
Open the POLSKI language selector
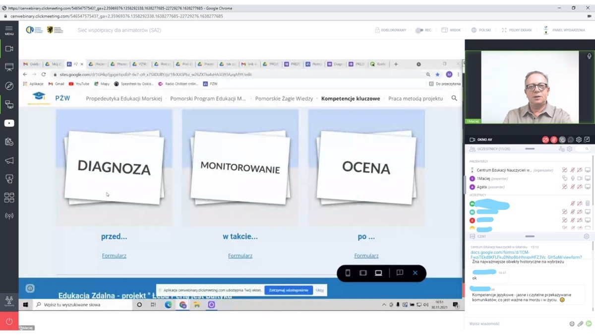coord(480,30)
